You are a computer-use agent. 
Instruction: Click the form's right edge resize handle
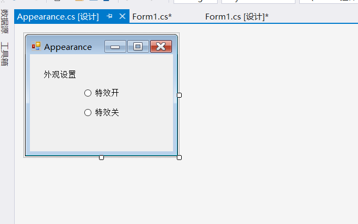[x=179, y=95]
